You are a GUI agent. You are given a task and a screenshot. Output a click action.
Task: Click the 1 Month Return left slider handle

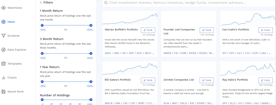(42, 25)
